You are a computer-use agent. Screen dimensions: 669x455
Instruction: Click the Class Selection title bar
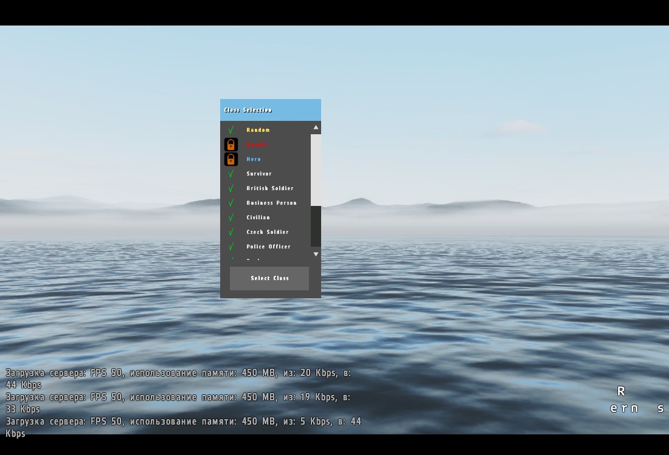click(271, 110)
